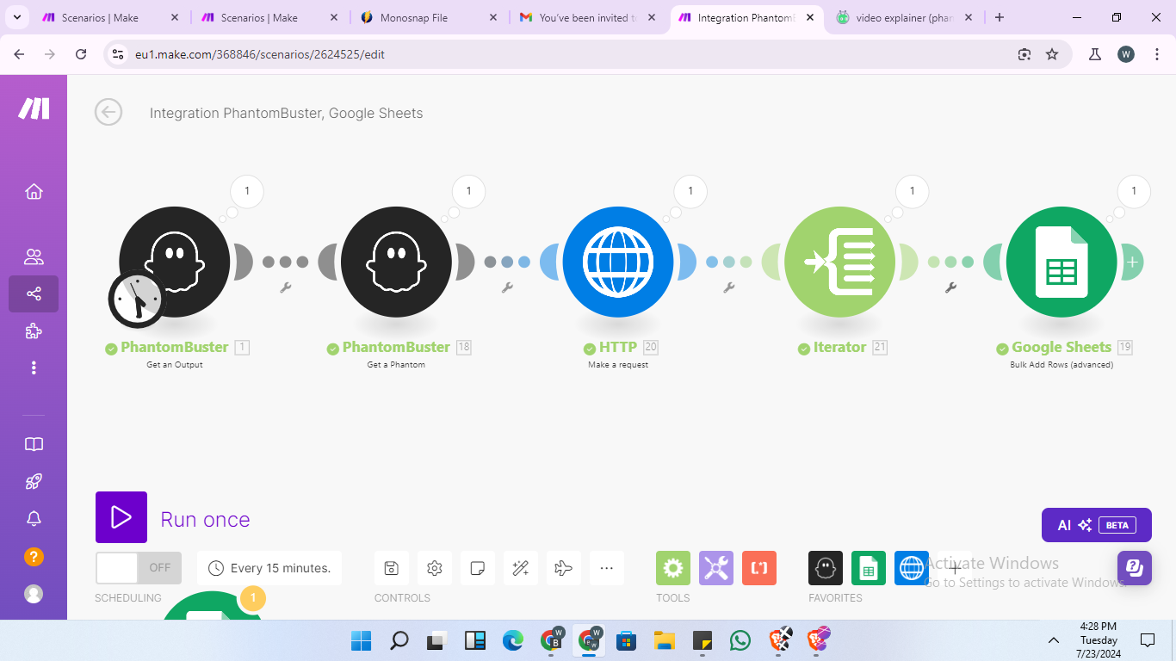This screenshot has height=661, width=1176.
Task: Open the More controls three-dots button
Action: coord(606,568)
